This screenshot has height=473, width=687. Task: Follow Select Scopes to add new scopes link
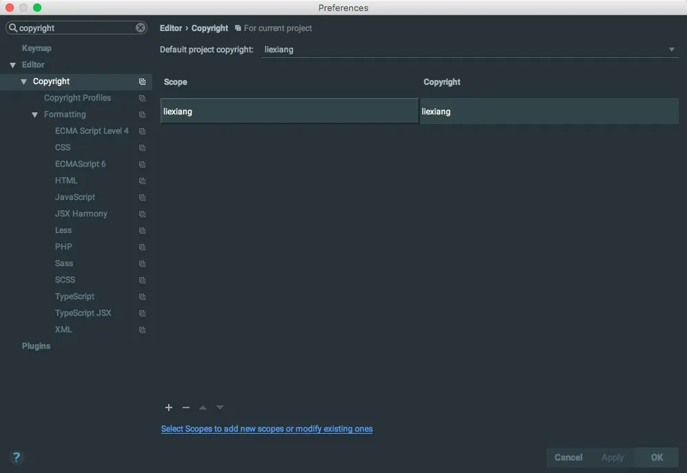click(267, 429)
